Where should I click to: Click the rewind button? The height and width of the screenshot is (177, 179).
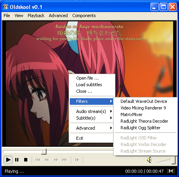pos(47,160)
